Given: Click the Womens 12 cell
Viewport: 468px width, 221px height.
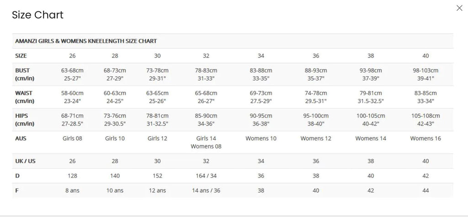Looking at the screenshot, I should (x=316, y=138).
